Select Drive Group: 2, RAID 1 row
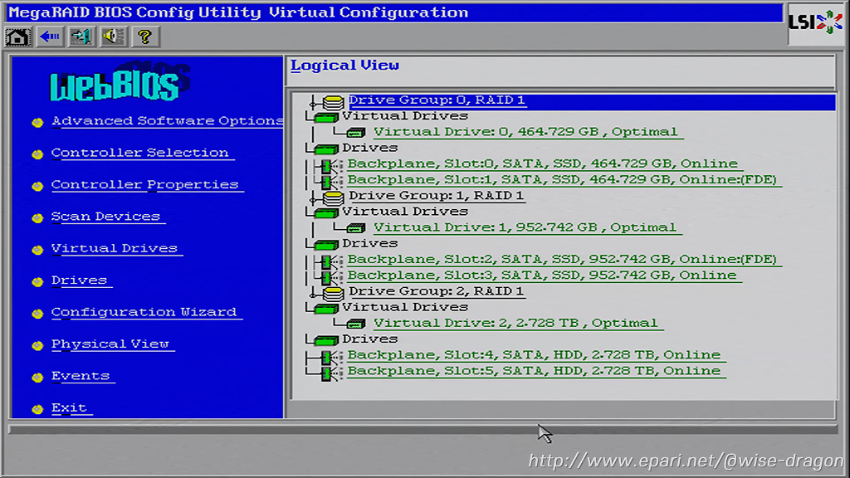850x478 pixels. tap(436, 291)
